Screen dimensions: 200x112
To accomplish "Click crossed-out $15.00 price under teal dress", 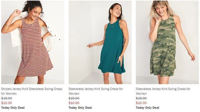I will pos(74,98).
